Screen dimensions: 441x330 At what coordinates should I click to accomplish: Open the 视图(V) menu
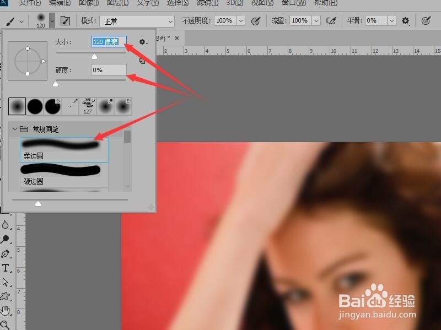click(x=262, y=3)
